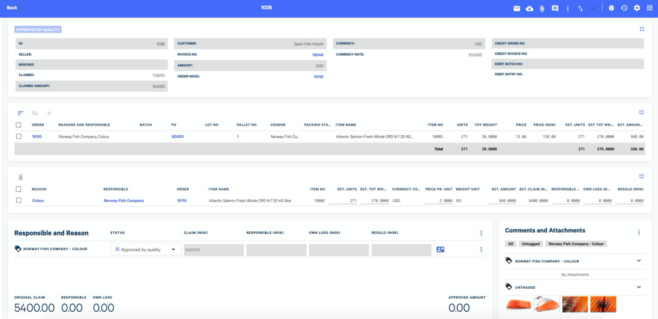
Task: Toggle select-all checkbox in order table header
Action: [18, 125]
